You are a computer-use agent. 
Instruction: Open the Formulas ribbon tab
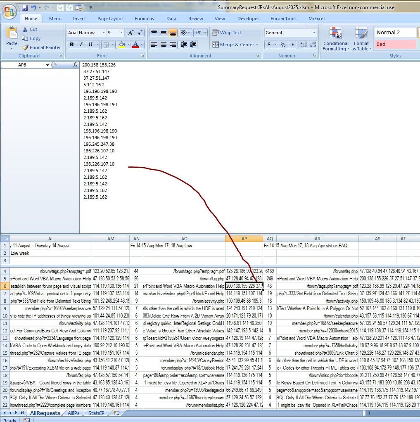tap(144, 19)
